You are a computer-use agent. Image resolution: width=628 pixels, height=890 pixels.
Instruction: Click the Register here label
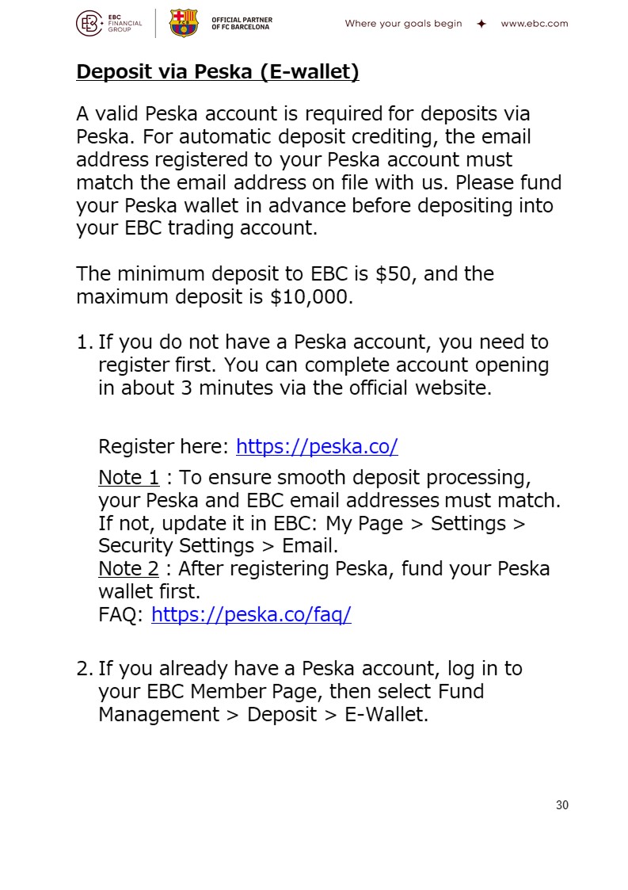(x=163, y=447)
